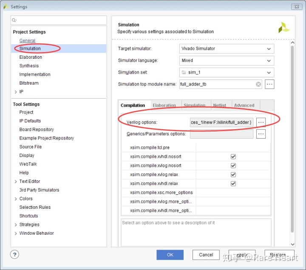
Task: Click the vertical scrollbar in settings panel
Action: [292, 139]
